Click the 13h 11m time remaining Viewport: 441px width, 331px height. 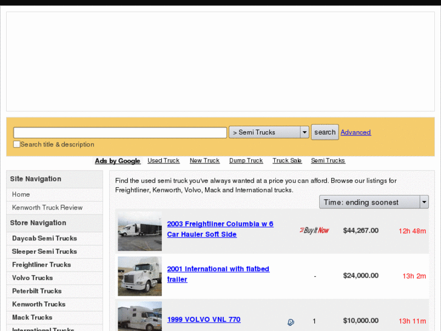[412, 321]
